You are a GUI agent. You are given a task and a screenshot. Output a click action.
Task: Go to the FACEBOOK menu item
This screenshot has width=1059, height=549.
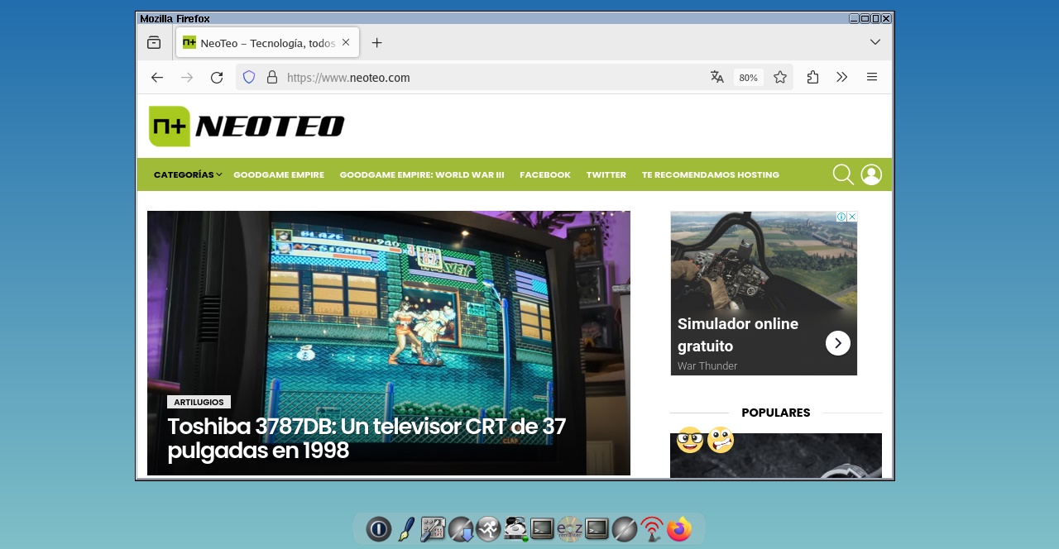[x=545, y=174]
